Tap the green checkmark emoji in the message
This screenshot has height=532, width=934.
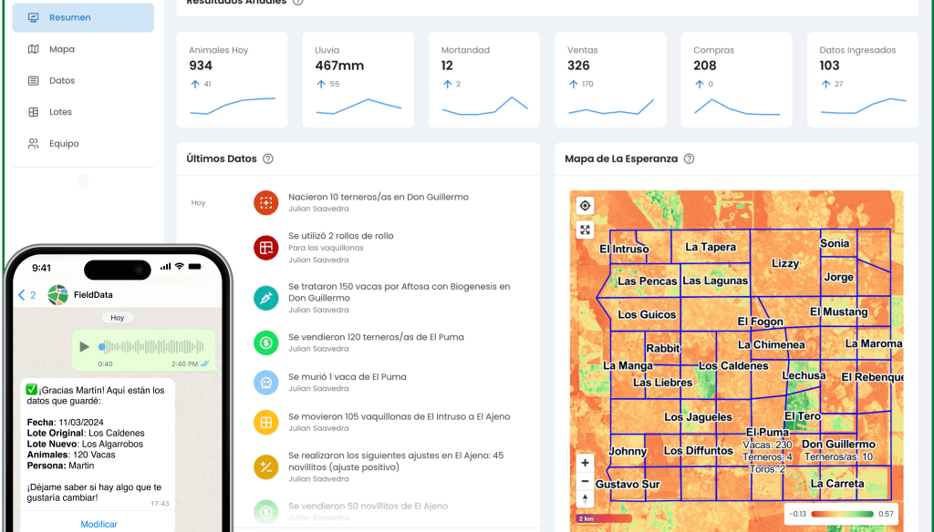32,390
